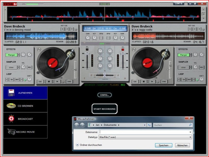
Task: Hit the right deck CUE button
Action: pyautogui.click(x=135, y=82)
